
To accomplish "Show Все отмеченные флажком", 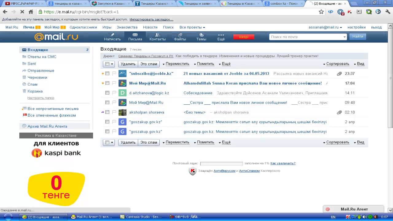I will [x=52, y=115].
